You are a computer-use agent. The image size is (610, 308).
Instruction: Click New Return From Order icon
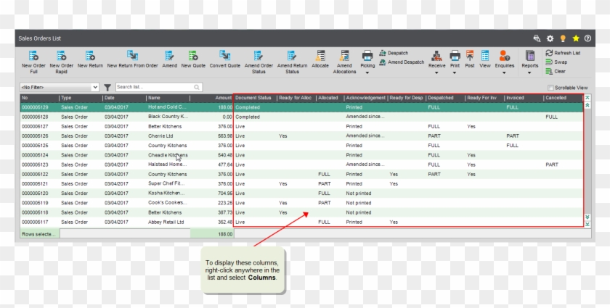[132, 56]
